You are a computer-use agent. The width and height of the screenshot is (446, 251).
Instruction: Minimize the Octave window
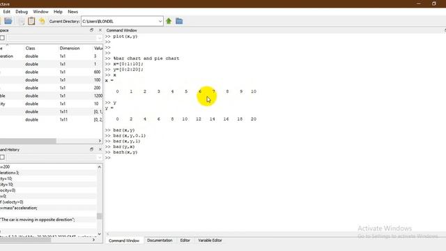(x=418, y=3)
